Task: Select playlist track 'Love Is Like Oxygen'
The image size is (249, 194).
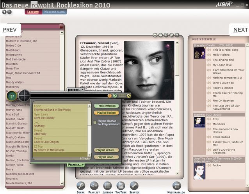Action: pyautogui.click(x=46, y=142)
